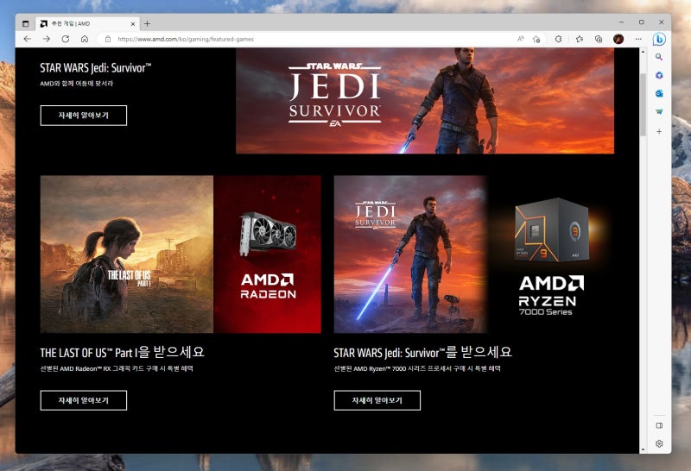This screenshot has width=691, height=471.
Task: Go back to the previous page
Action: click(28, 39)
